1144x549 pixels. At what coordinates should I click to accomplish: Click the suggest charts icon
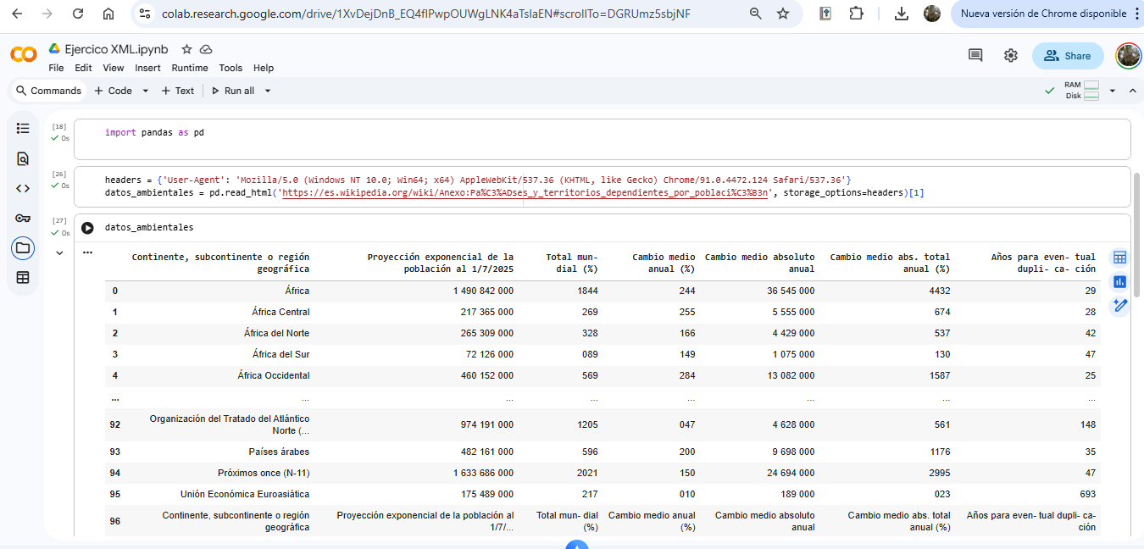(x=1119, y=281)
